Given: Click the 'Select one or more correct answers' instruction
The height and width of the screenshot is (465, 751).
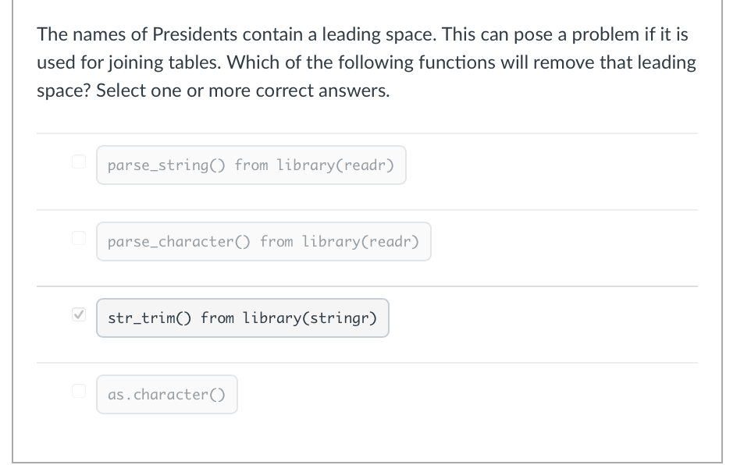Looking at the screenshot, I should click(x=242, y=91).
